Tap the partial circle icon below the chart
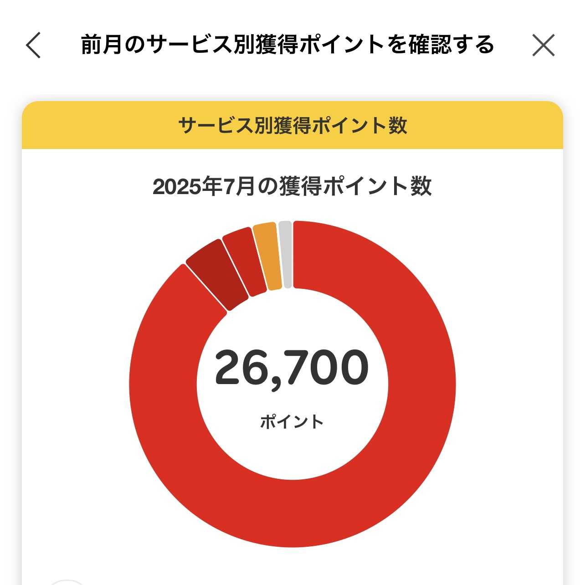Viewport: 585px width, 585px height. click(67, 582)
